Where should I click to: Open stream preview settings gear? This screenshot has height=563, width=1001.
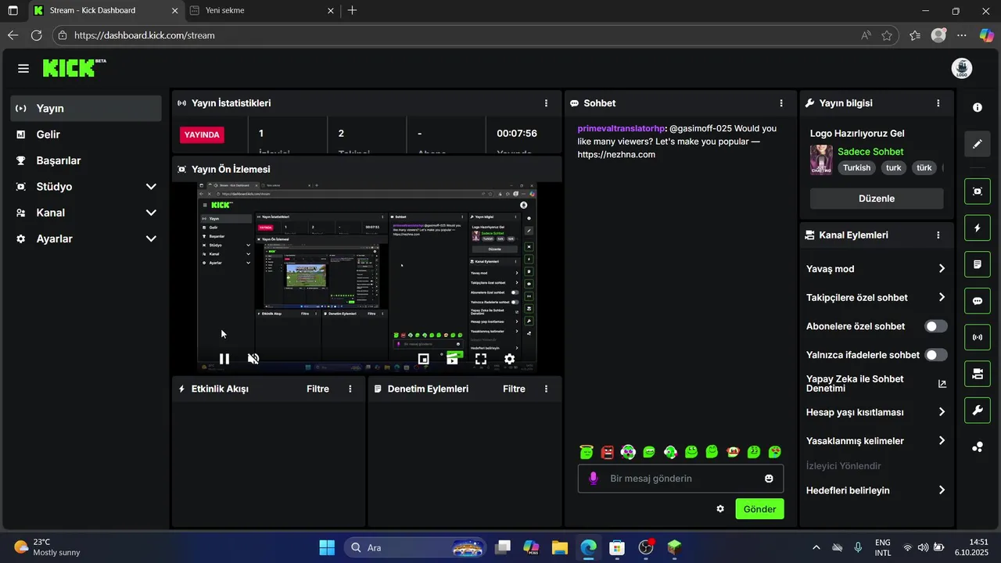coord(509,359)
